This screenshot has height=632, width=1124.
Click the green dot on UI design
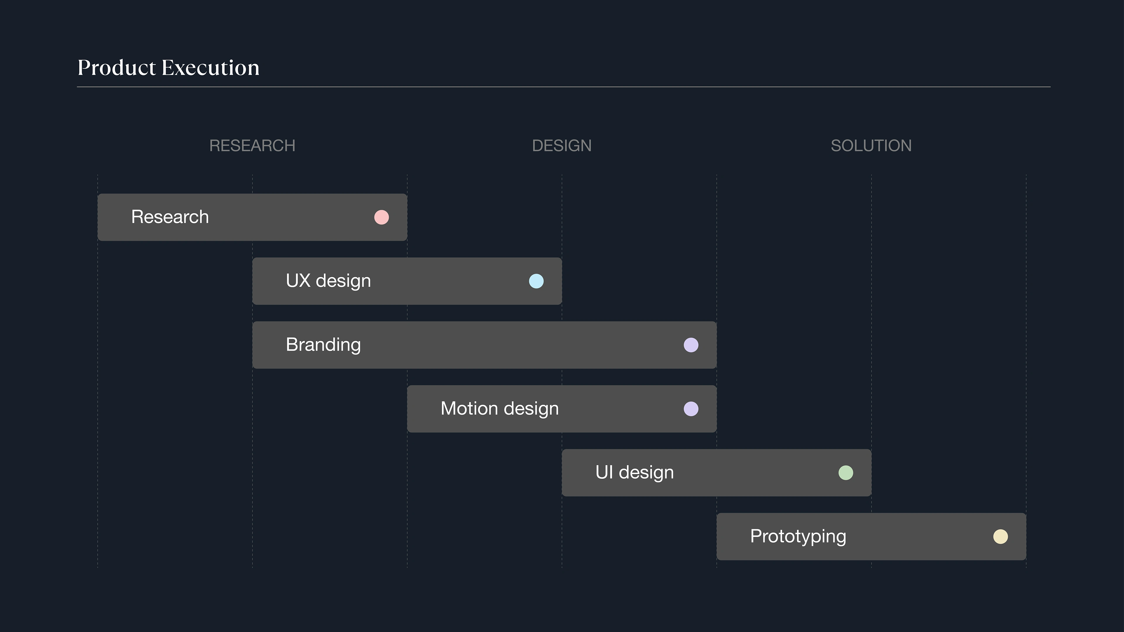pos(846,473)
